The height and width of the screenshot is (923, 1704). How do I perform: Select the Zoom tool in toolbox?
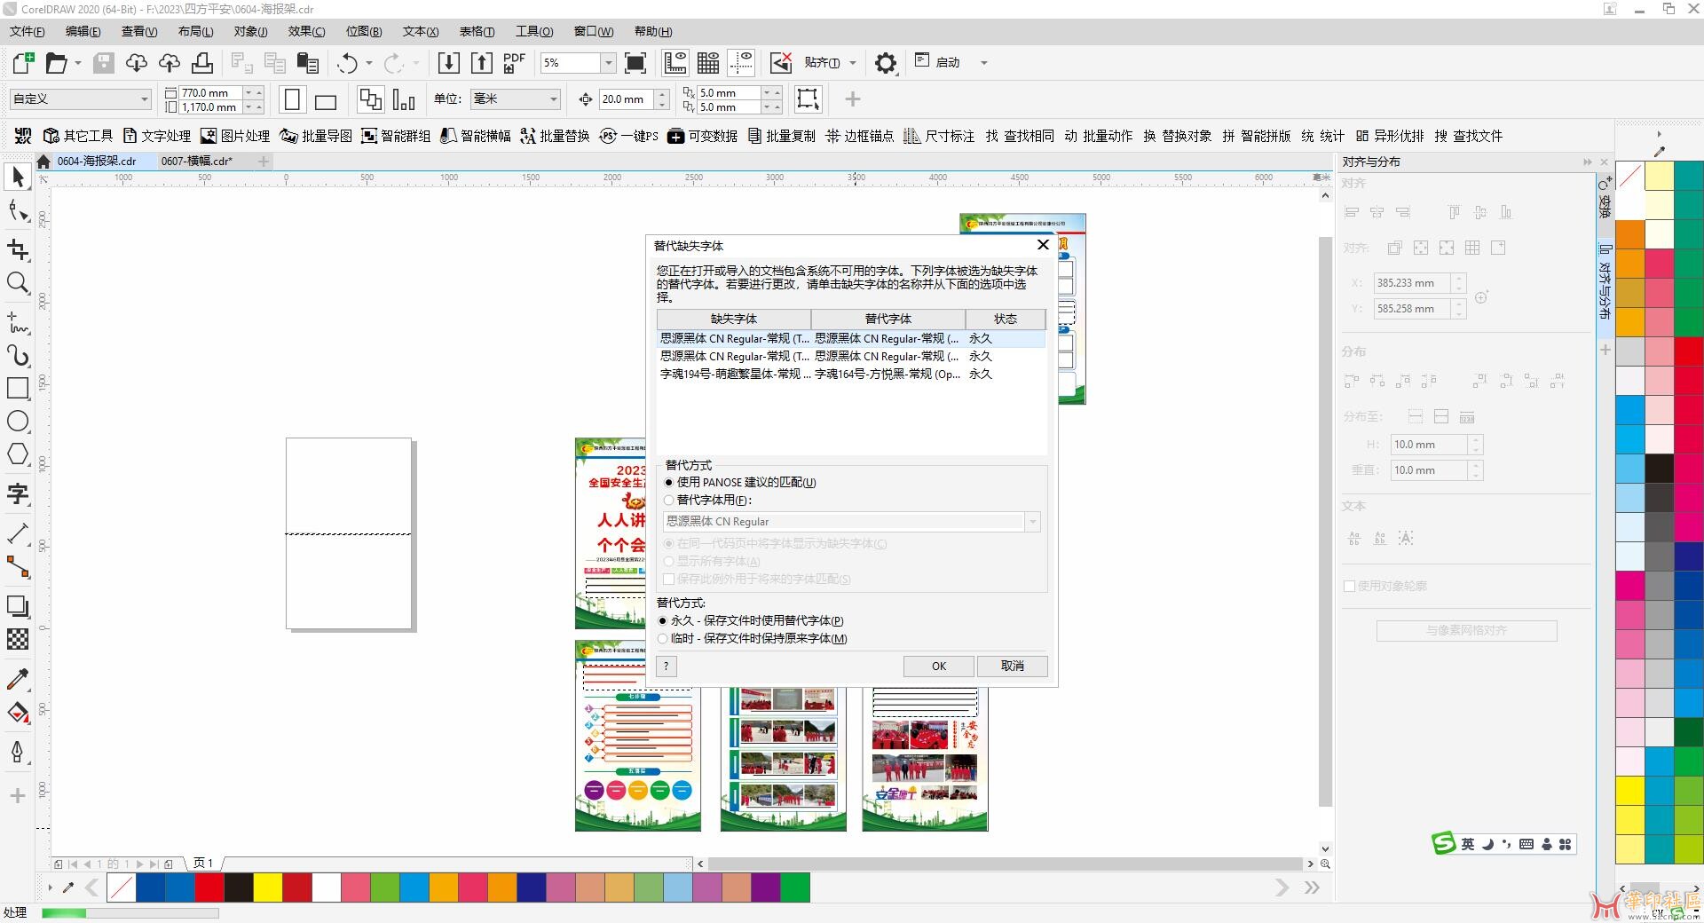click(18, 283)
